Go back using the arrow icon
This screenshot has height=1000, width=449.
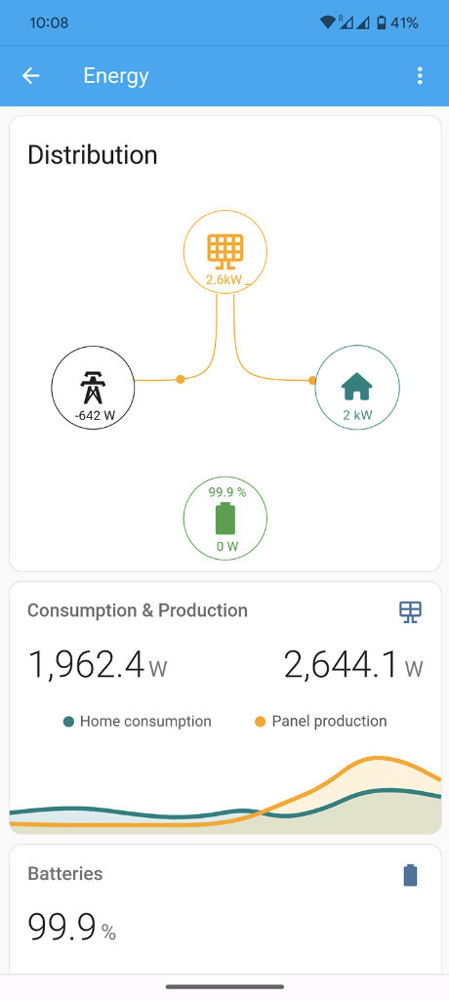pos(30,76)
